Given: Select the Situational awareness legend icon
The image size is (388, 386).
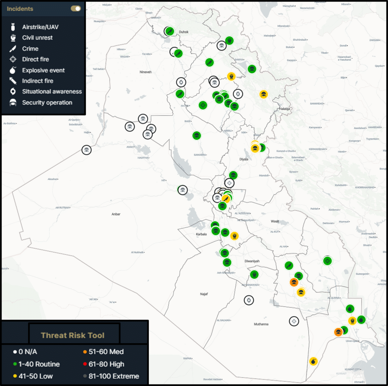Looking at the screenshot, I should [x=13, y=92].
